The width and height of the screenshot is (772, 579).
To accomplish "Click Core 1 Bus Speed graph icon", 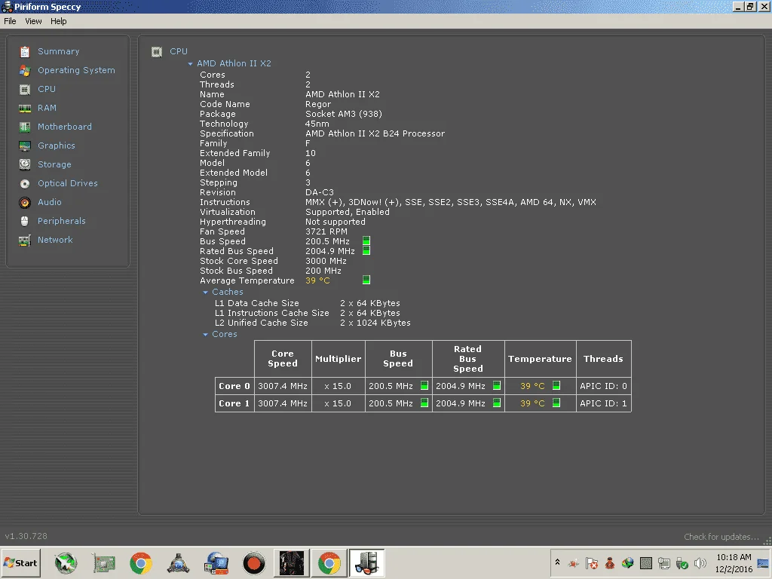I will coord(424,403).
